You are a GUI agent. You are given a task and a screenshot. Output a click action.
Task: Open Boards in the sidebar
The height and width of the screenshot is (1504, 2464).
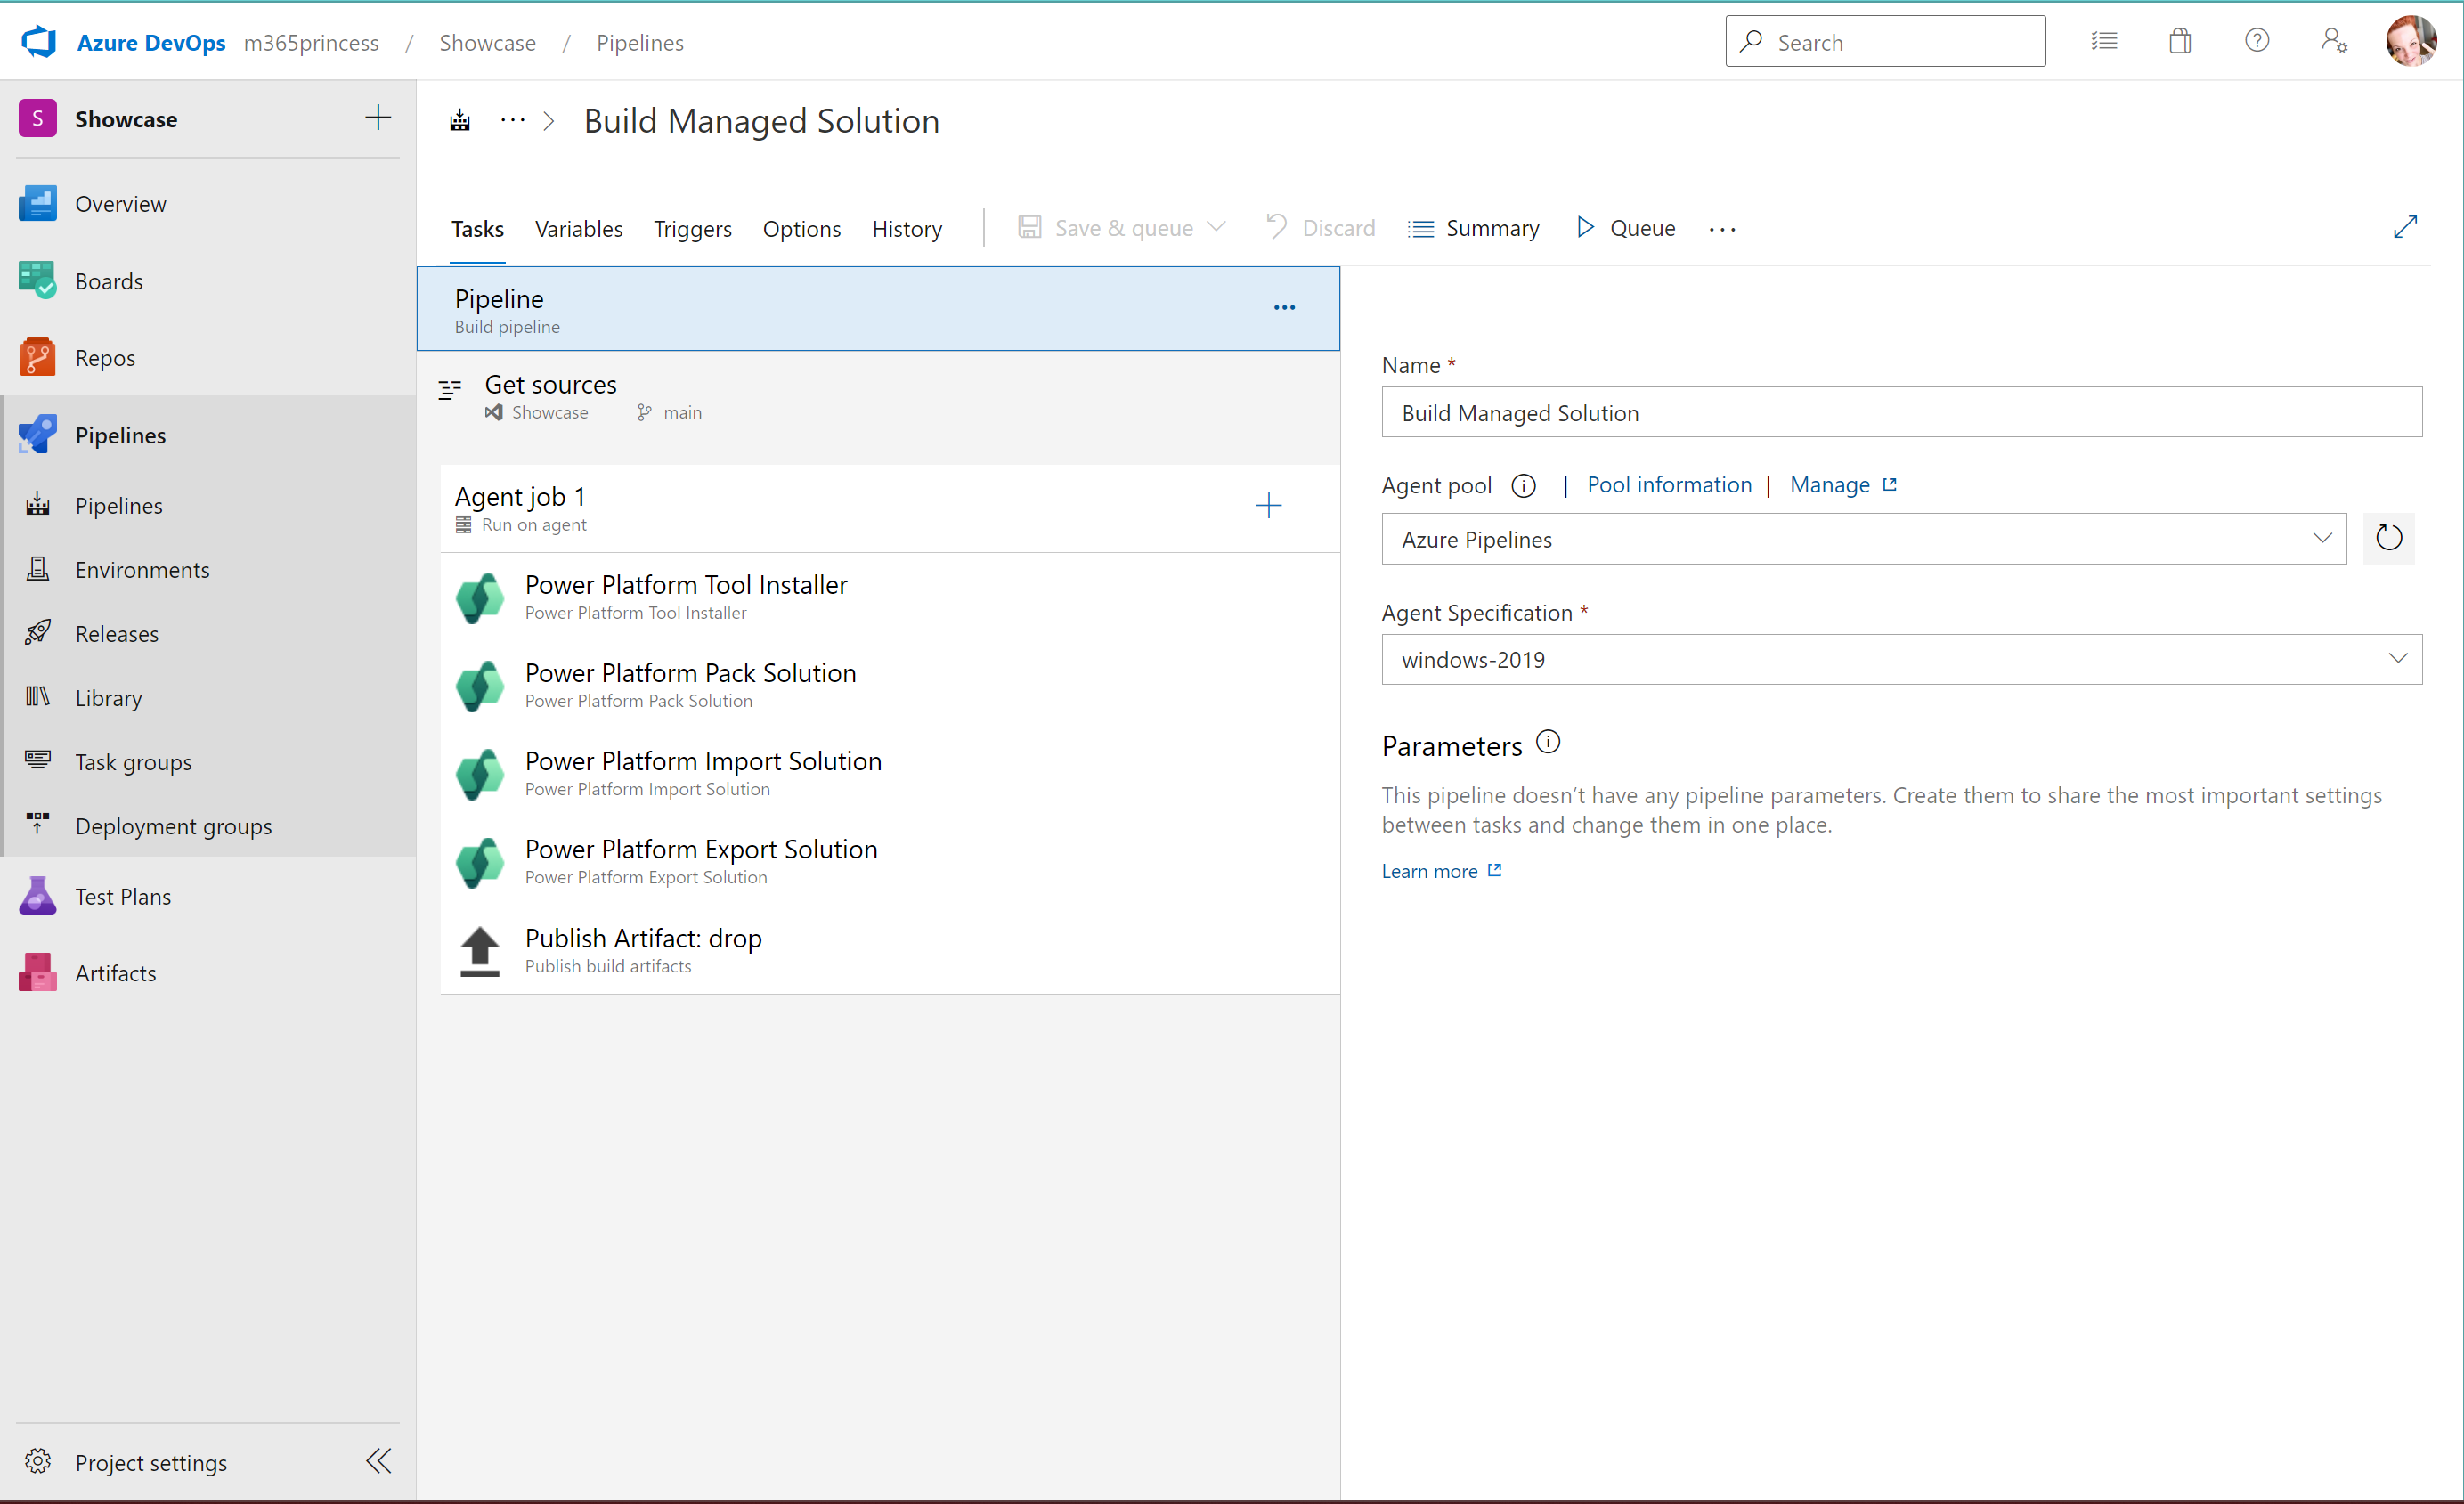208,281
